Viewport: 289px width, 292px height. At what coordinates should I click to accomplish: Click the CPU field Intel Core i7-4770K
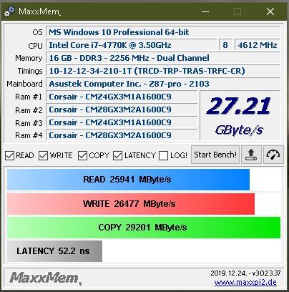pyautogui.click(x=131, y=45)
